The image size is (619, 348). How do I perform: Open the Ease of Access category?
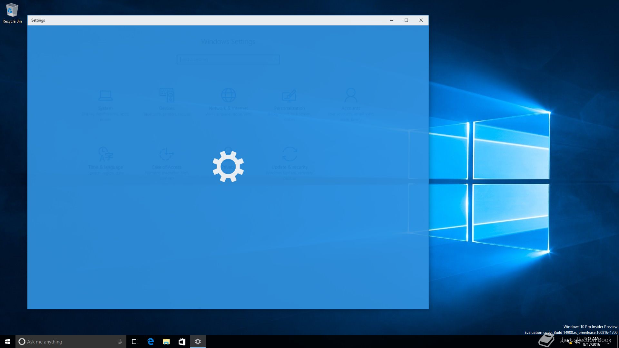point(167,164)
